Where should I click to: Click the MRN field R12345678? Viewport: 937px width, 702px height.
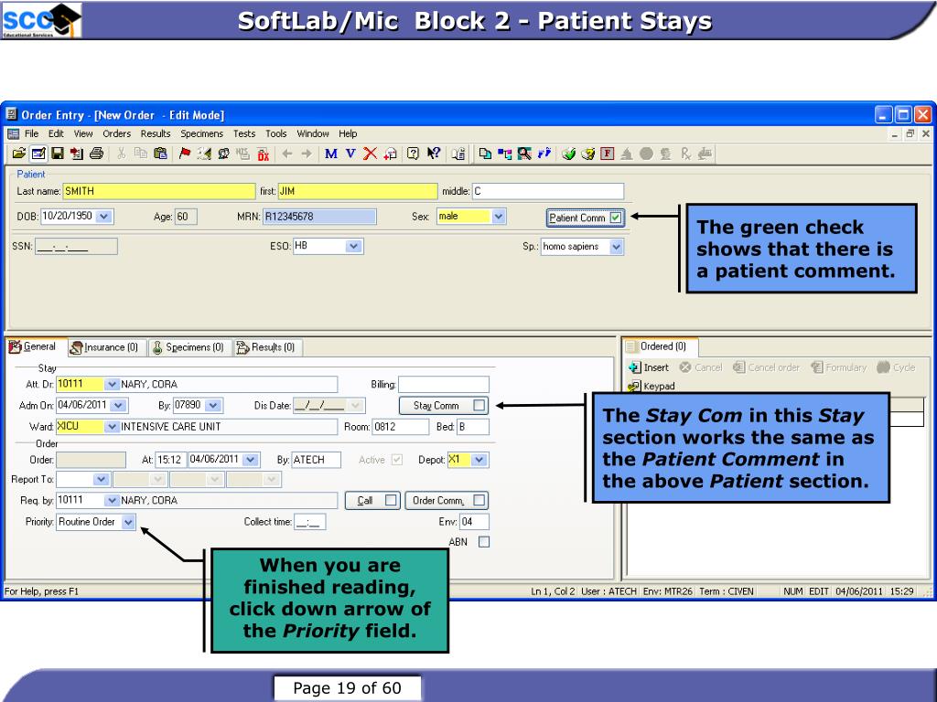click(x=319, y=217)
